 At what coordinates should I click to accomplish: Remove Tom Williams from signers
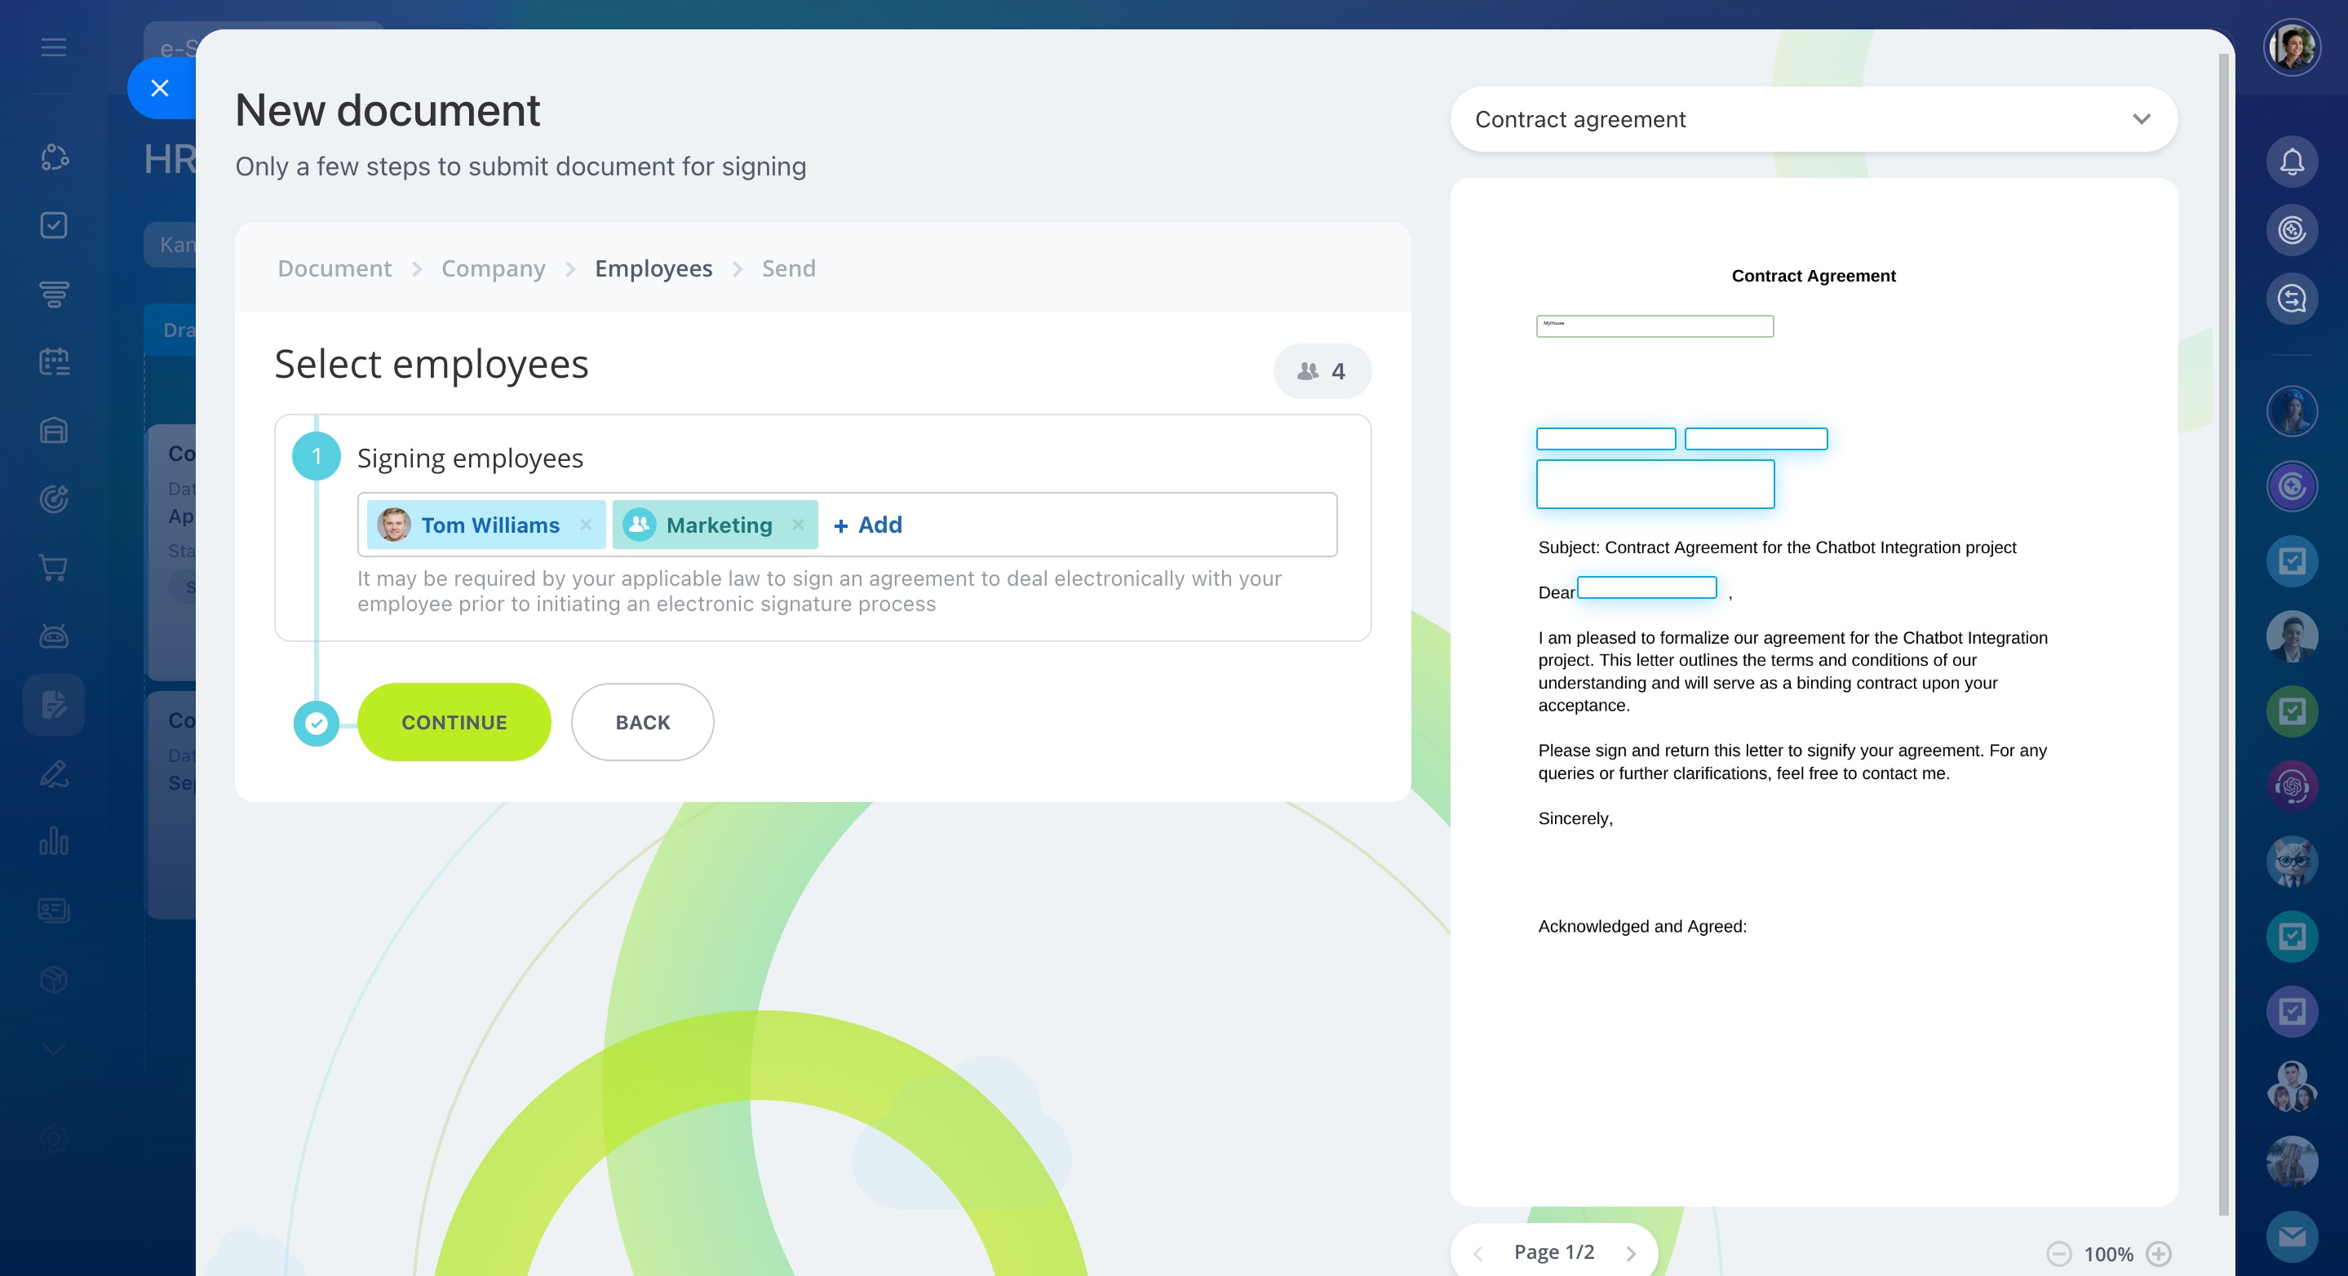pyautogui.click(x=585, y=525)
